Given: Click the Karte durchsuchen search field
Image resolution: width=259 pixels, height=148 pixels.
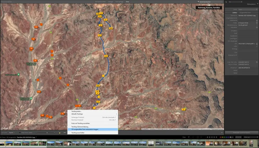Looking at the screenshot, I should 210,2.
